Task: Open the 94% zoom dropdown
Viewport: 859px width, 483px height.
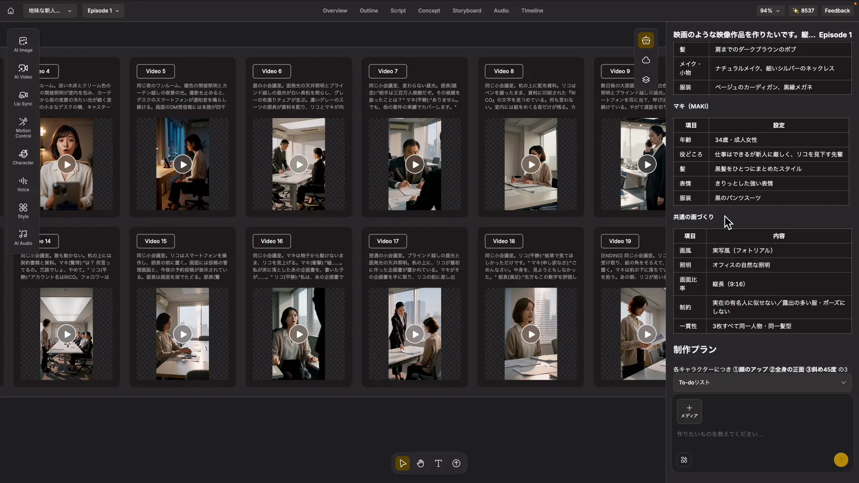Action: (x=770, y=11)
